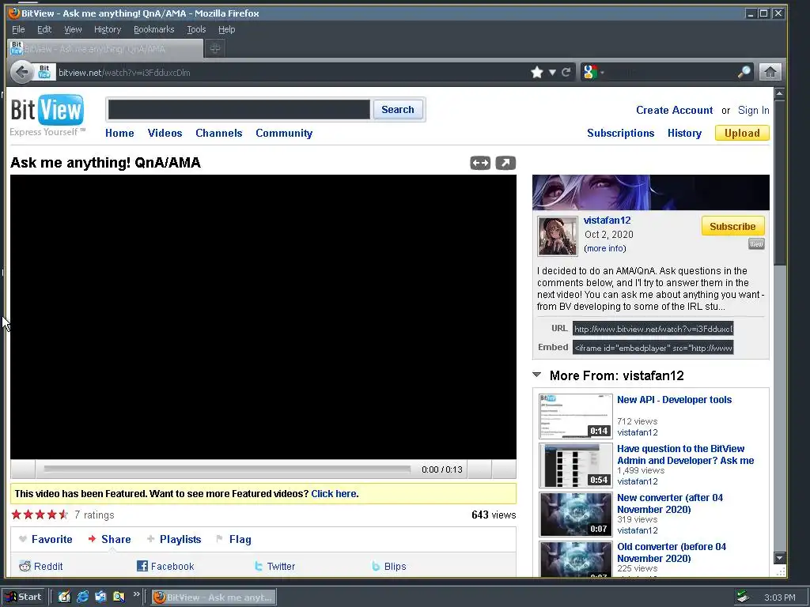The width and height of the screenshot is (810, 607).
Task: Open the Windows Start menu
Action: click(24, 598)
